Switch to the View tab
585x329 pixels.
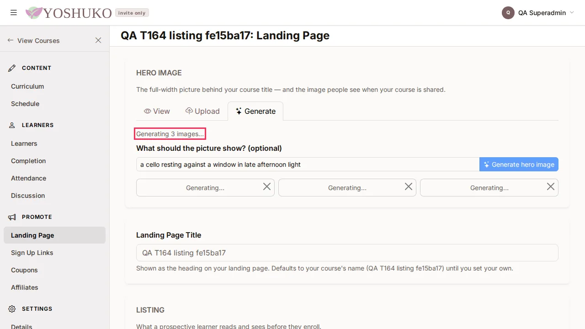[157, 111]
